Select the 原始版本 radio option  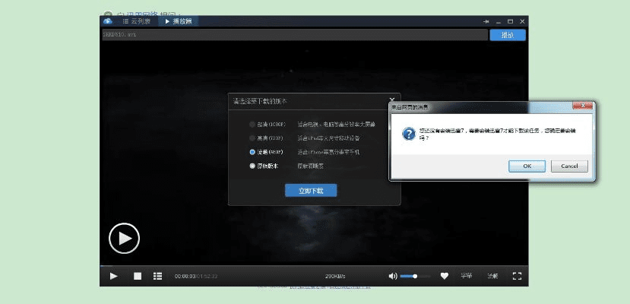pos(253,166)
